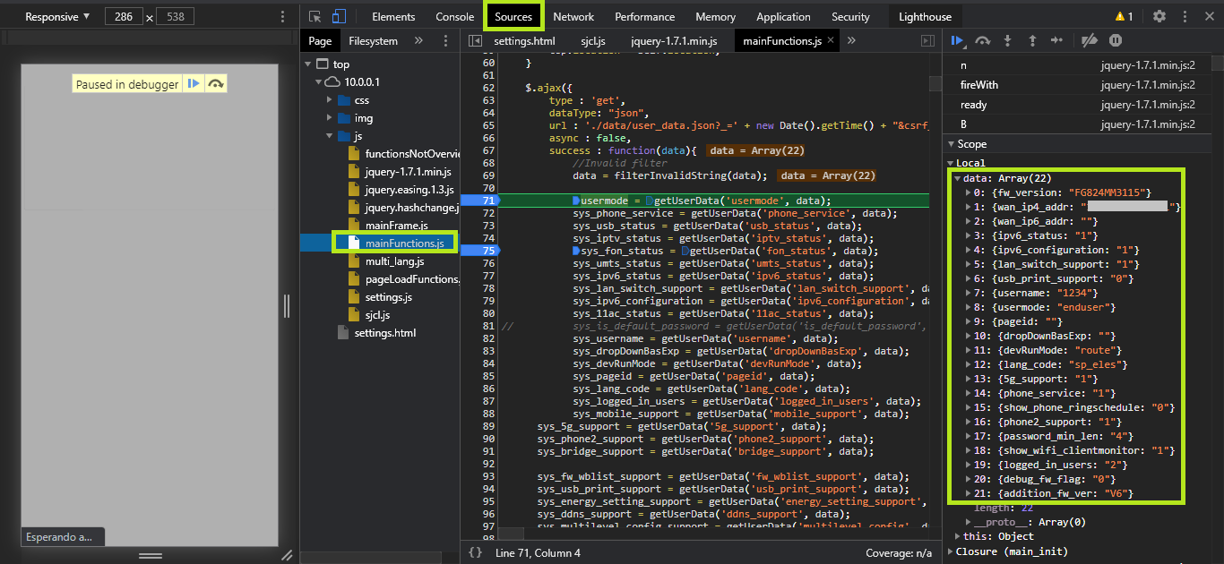Screen dimensions: 1224x564
Task: Open the Responsive device dropdown
Action: click(57, 17)
